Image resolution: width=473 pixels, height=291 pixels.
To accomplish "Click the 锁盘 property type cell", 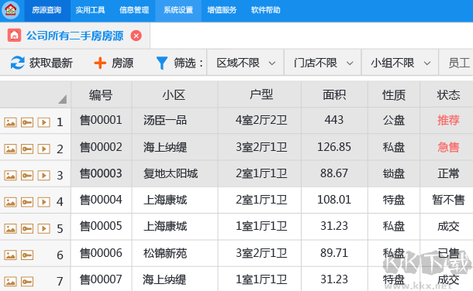I will point(394,173).
